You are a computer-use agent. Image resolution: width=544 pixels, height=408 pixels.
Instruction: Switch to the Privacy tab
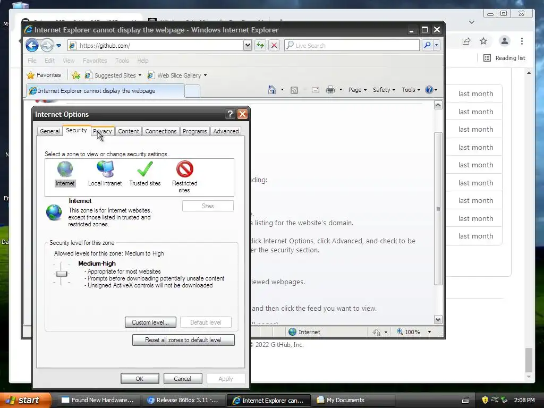coord(103,131)
